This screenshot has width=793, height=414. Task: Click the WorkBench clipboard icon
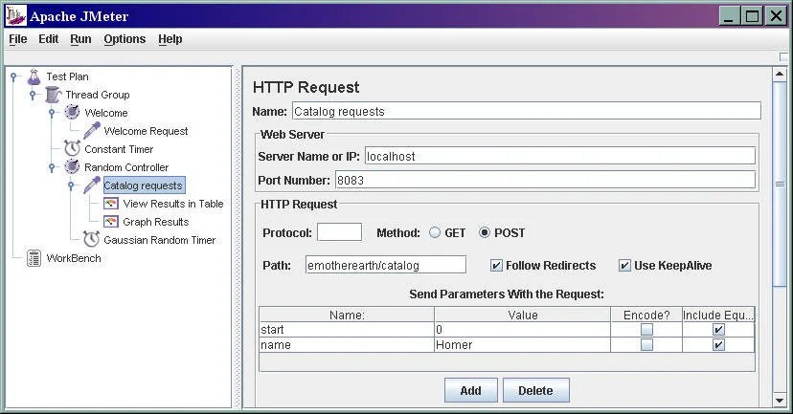(34, 258)
